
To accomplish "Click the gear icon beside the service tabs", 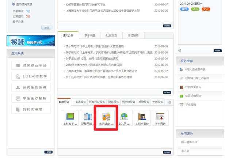I will tap(169, 102).
